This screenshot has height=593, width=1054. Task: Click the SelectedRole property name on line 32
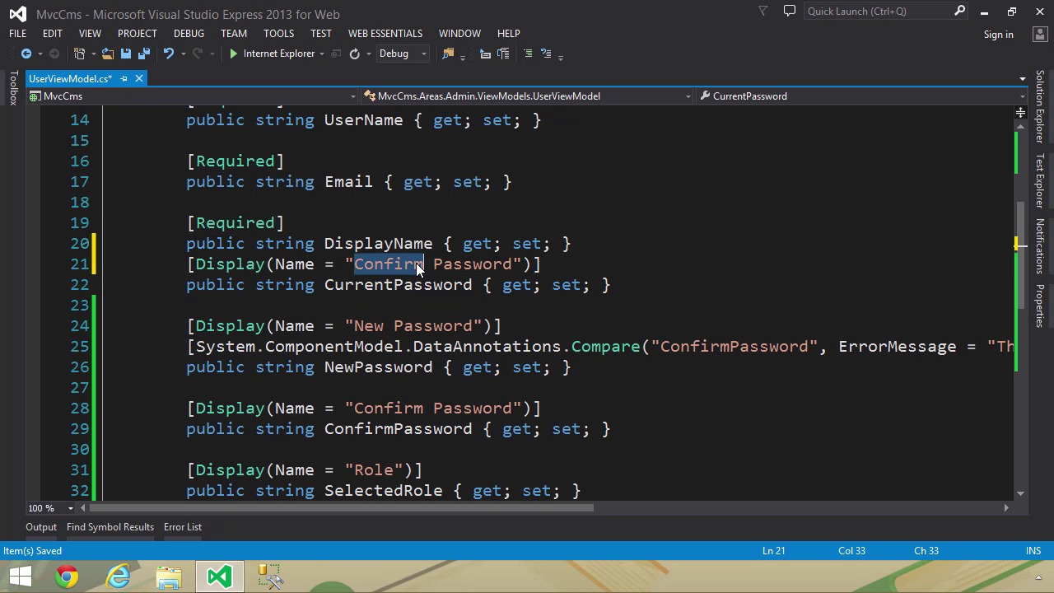[383, 491]
